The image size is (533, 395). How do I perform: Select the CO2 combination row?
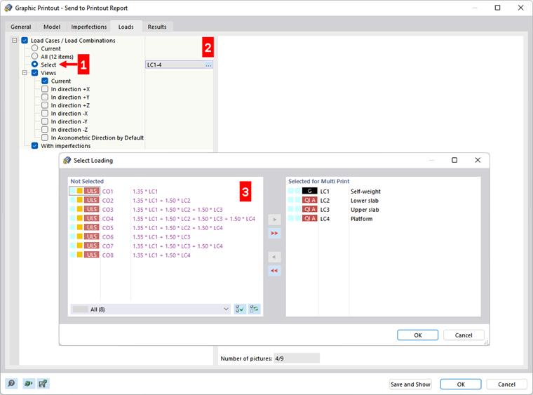point(166,201)
